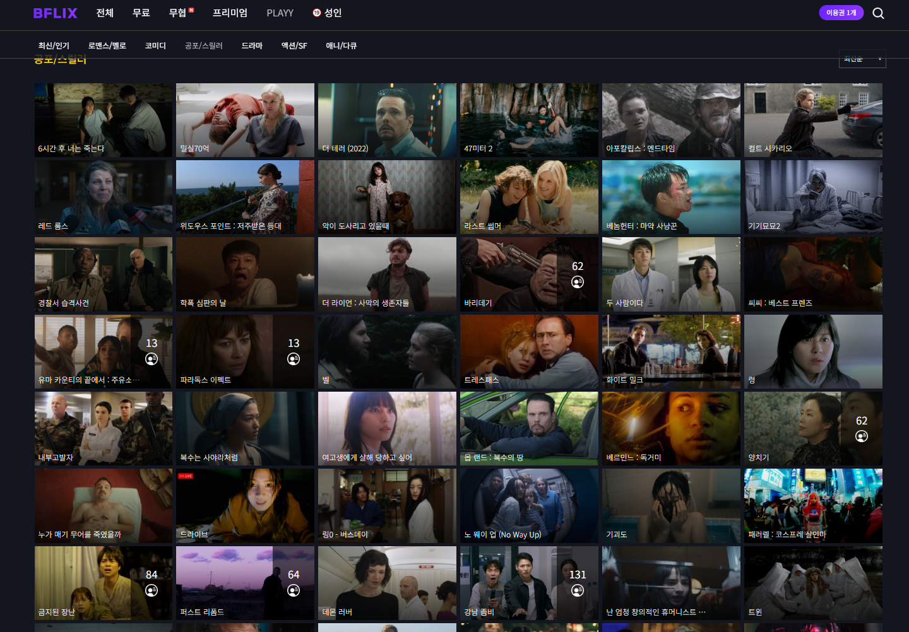
Task: Open the PLAYY menu
Action: point(280,13)
